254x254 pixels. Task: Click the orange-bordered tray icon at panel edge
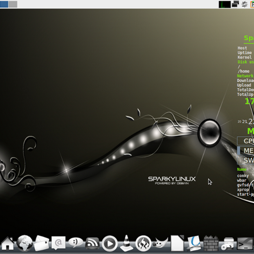(252, 4)
